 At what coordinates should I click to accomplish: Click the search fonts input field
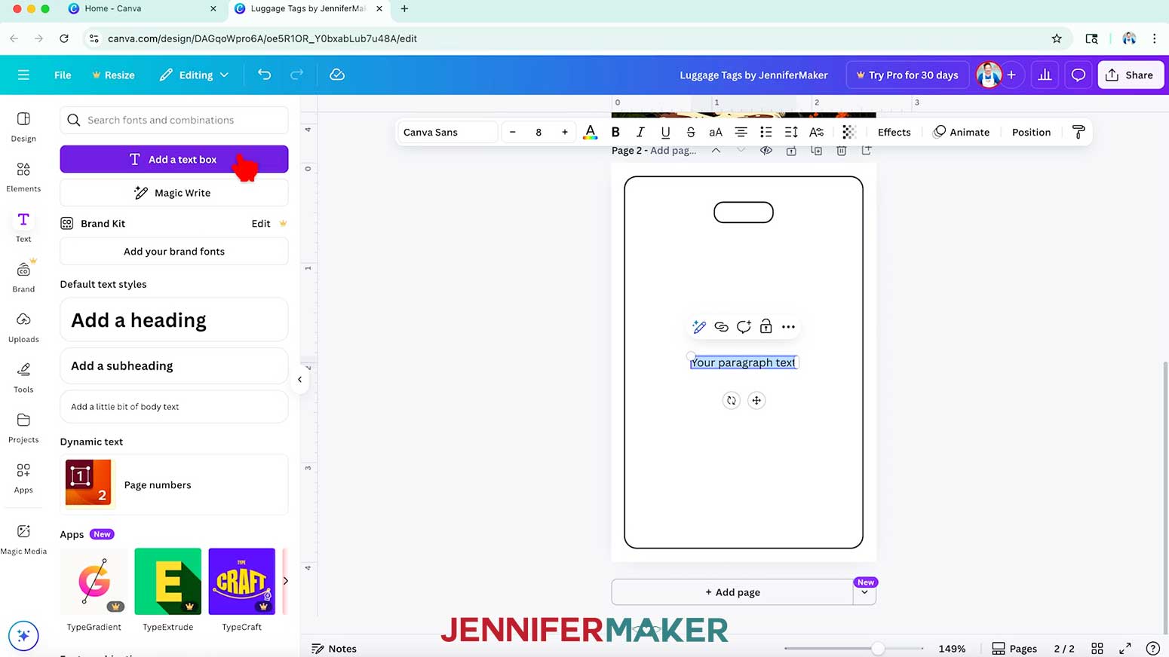pyautogui.click(x=174, y=120)
